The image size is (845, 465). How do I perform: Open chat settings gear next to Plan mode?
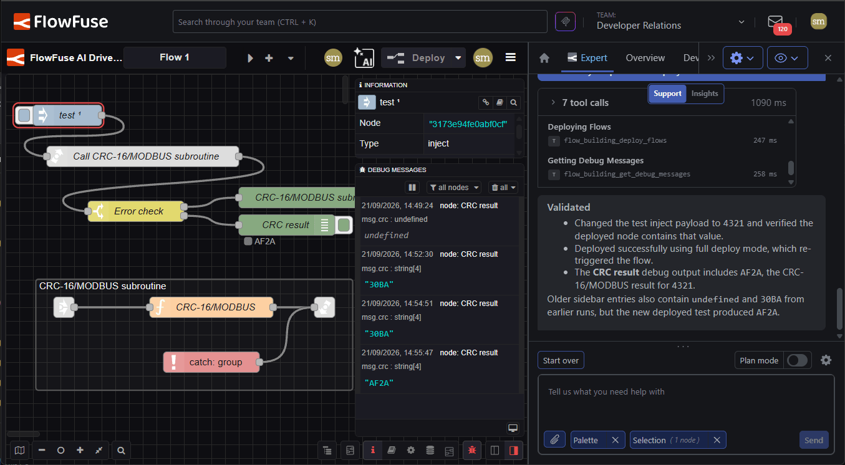click(826, 360)
